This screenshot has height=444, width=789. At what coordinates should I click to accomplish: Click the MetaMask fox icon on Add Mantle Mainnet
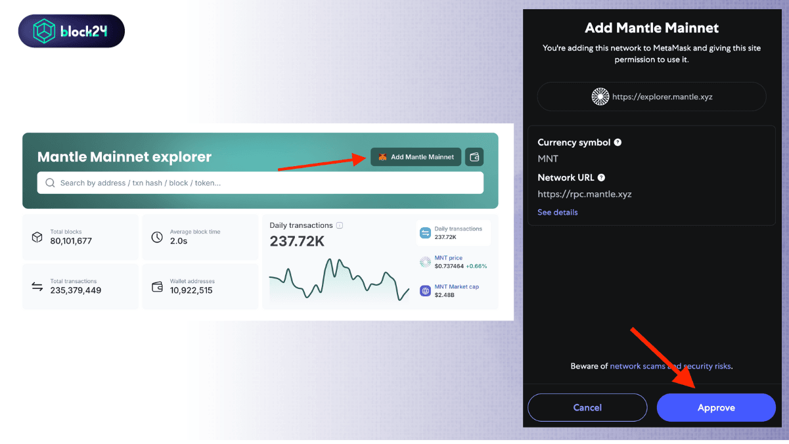point(382,157)
